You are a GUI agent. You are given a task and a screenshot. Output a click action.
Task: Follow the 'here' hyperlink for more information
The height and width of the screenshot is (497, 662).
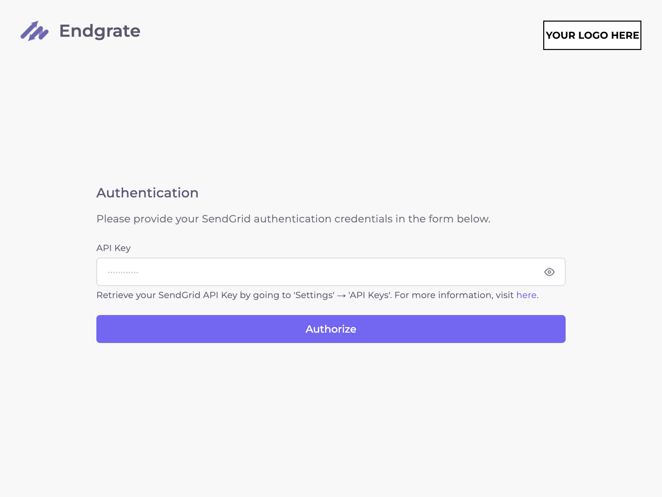pyautogui.click(x=526, y=295)
